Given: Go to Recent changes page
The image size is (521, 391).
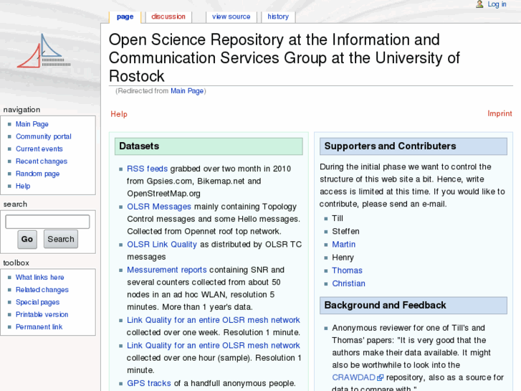Looking at the screenshot, I should 41,161.
